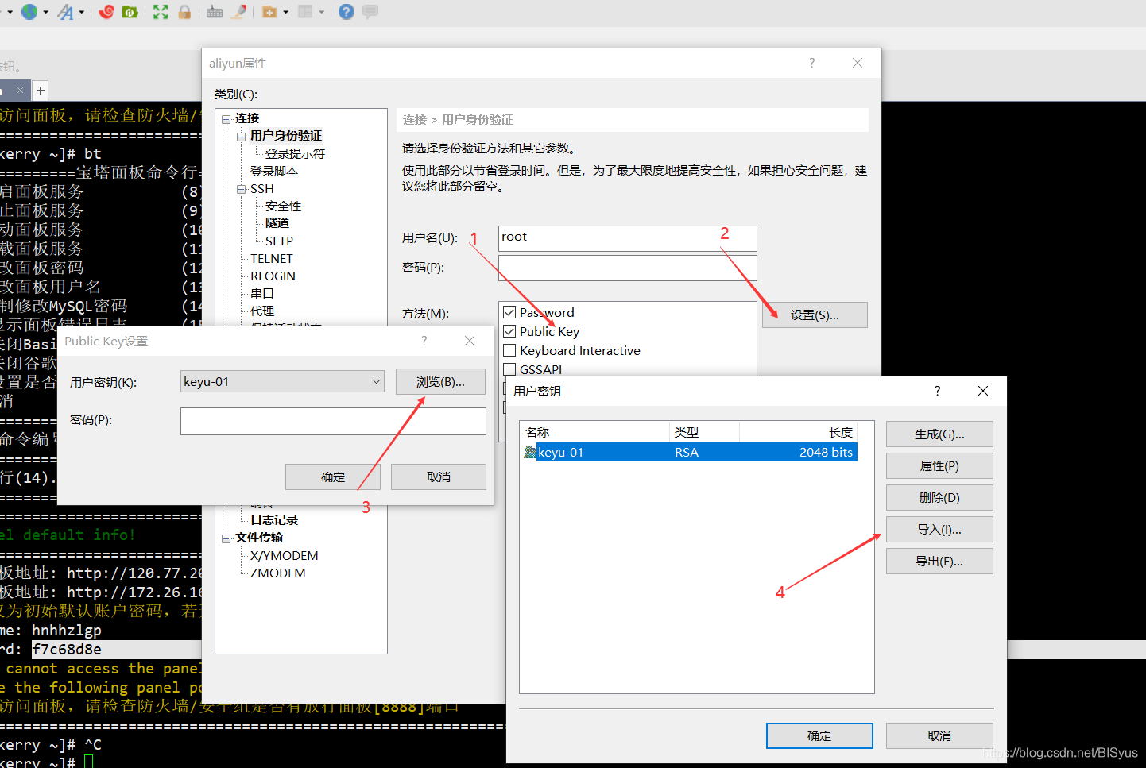Select 隧道 under SSH
The image size is (1146, 768).
click(277, 223)
